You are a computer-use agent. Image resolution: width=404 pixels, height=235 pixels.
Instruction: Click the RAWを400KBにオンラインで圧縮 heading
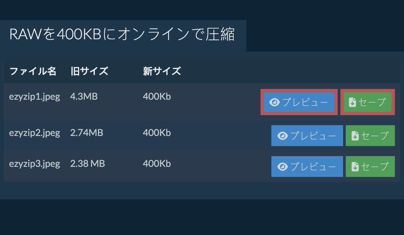coord(122,35)
